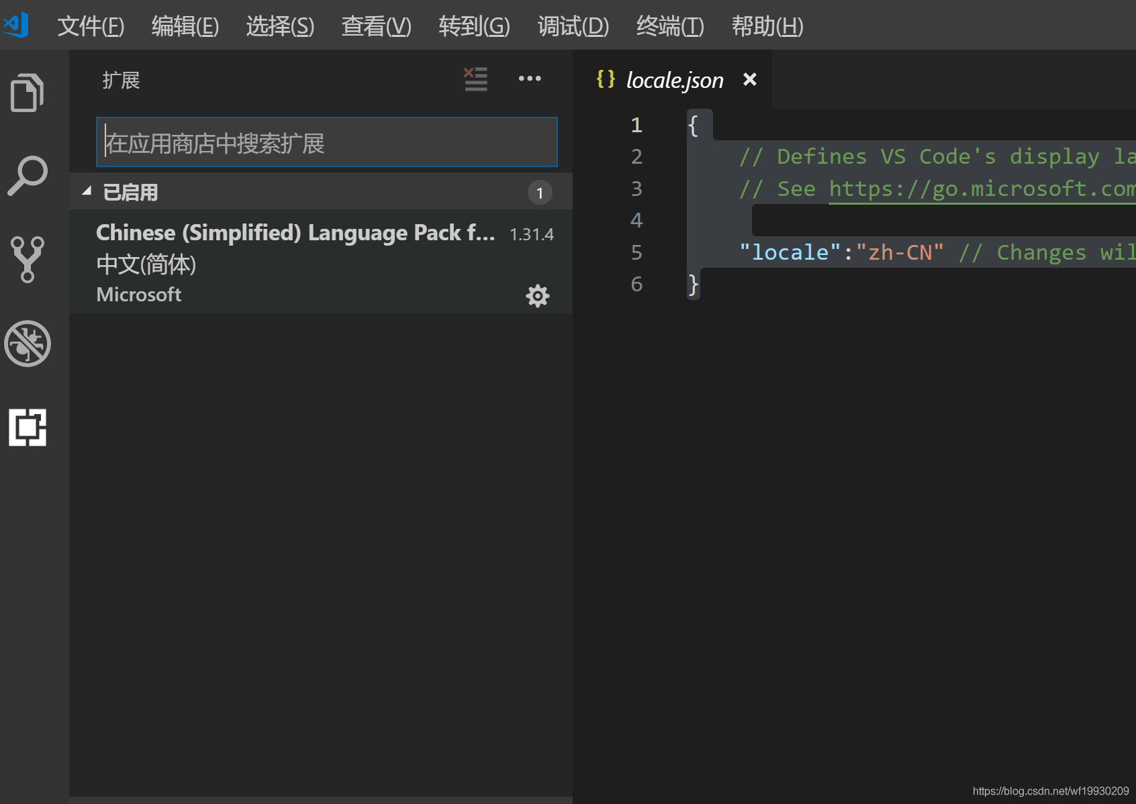1136x804 pixels.
Task: Open the Search view in activity bar
Action: point(28,176)
